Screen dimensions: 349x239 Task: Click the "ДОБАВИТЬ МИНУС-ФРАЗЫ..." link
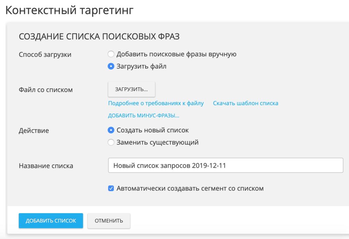tap(144, 115)
